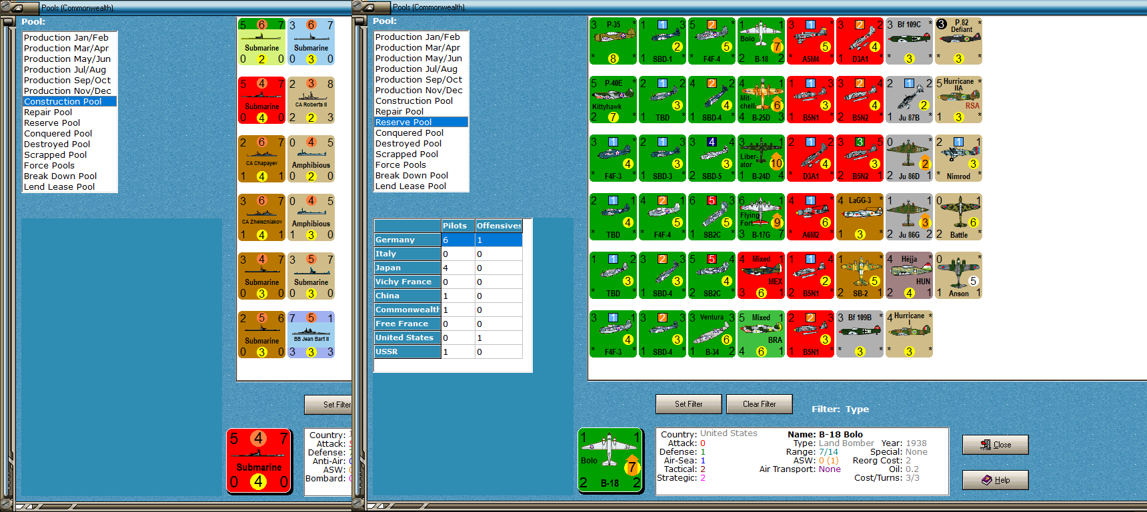Select the CA Chapayev cruiser counter

tap(261, 159)
